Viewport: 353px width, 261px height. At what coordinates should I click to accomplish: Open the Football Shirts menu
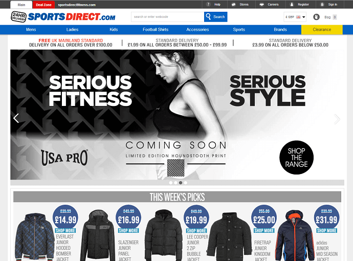(x=156, y=30)
